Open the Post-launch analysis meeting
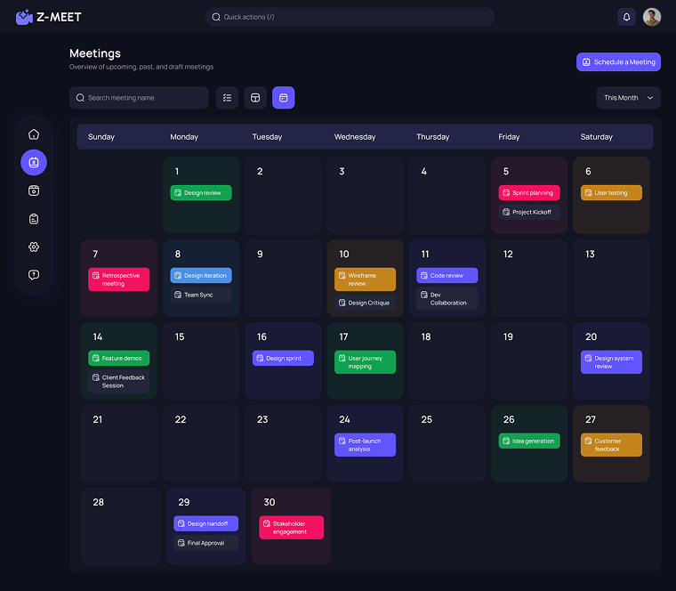Viewport: 676px width, 591px height. (366, 445)
